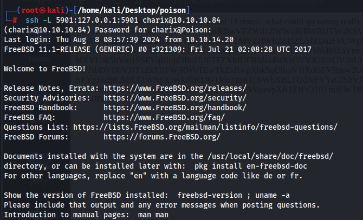Click the /usr/local/share/doc/freebsd/ directory path

click(270, 156)
